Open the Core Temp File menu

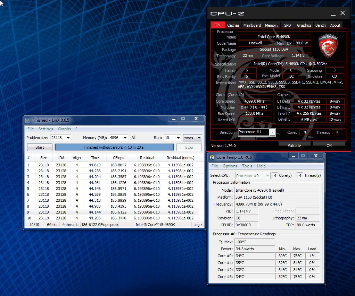[x=215, y=166]
